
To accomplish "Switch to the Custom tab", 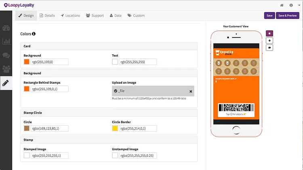I will pos(136,15).
